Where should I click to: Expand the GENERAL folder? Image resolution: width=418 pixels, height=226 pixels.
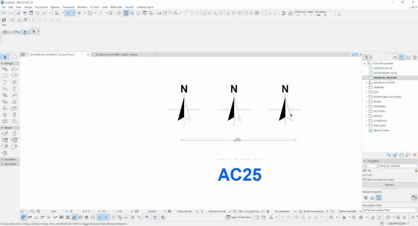(367, 87)
